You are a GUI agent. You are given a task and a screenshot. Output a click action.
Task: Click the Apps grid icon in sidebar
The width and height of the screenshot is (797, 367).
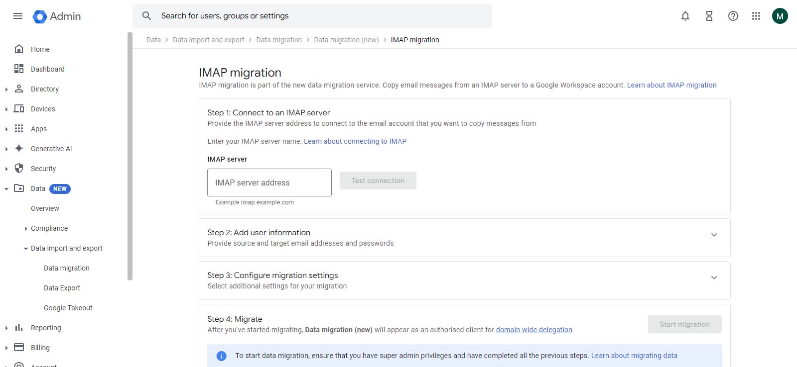19,128
